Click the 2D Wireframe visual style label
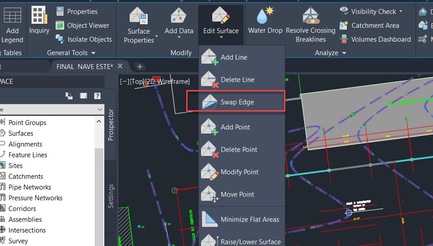The width and height of the screenshot is (433, 246). tap(167, 82)
